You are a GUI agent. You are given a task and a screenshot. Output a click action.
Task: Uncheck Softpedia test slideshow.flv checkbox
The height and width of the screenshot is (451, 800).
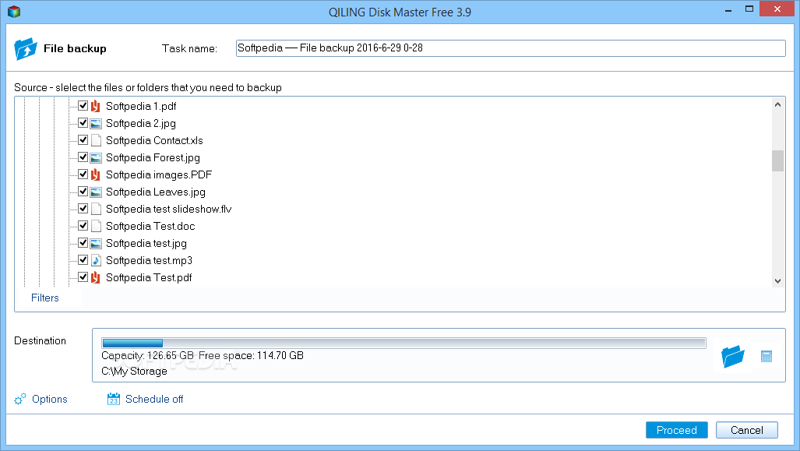pyautogui.click(x=83, y=208)
